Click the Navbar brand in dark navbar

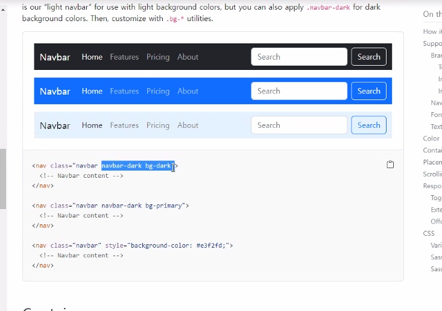point(55,57)
